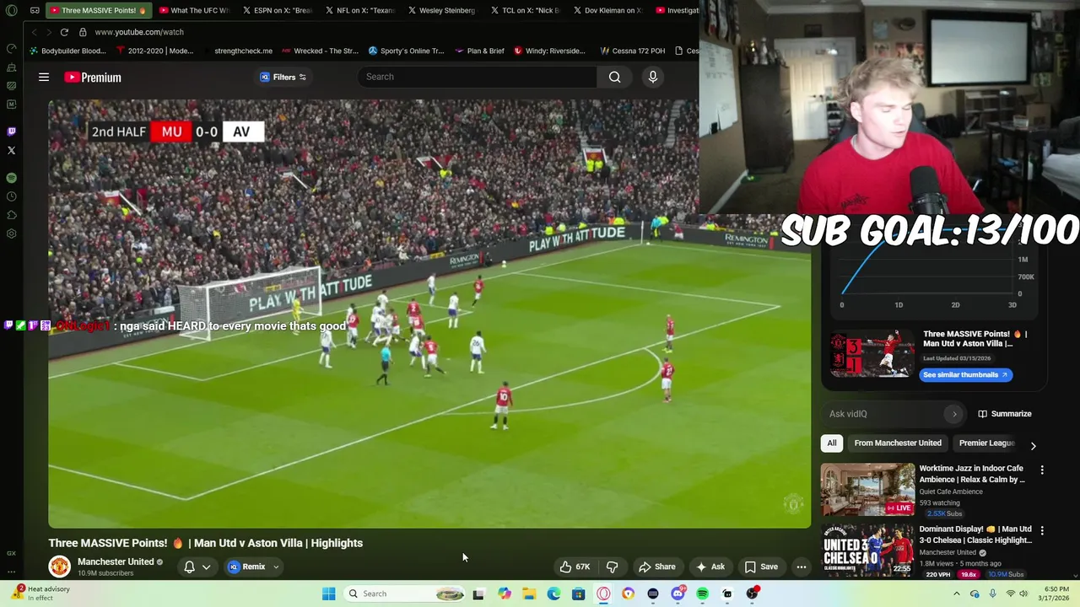
Task: Open the YouTube hamburger guide menu
Action: (x=44, y=77)
